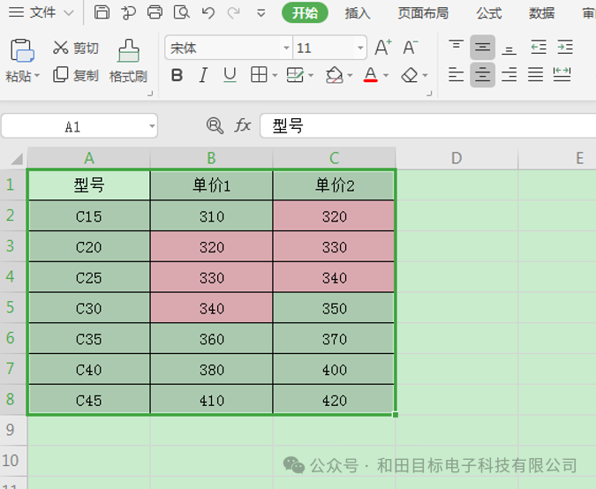Open the 公式 (Formulas) tab
Screen dimensions: 596x489
[x=489, y=13]
